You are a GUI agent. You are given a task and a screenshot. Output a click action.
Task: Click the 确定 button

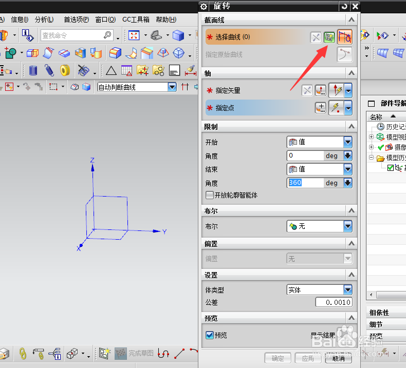(278, 358)
